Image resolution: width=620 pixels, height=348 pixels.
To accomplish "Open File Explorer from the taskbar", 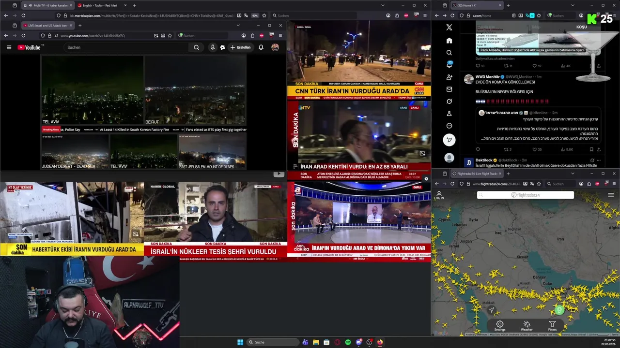I will click(316, 342).
